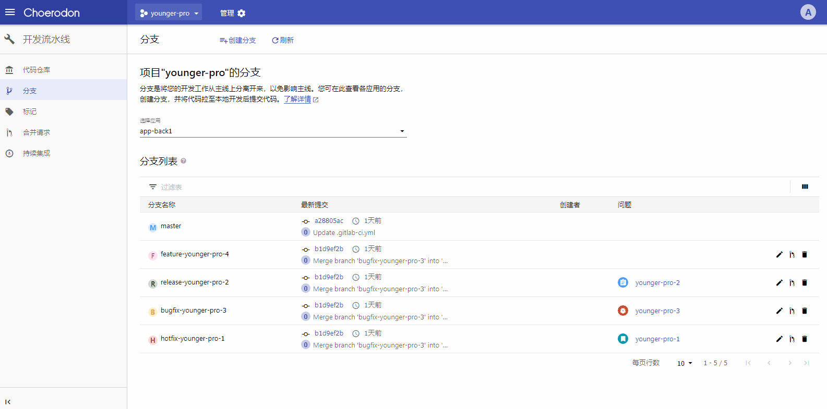Open 代码仓库 in the sidebar
This screenshot has width=827, height=409.
click(x=63, y=70)
